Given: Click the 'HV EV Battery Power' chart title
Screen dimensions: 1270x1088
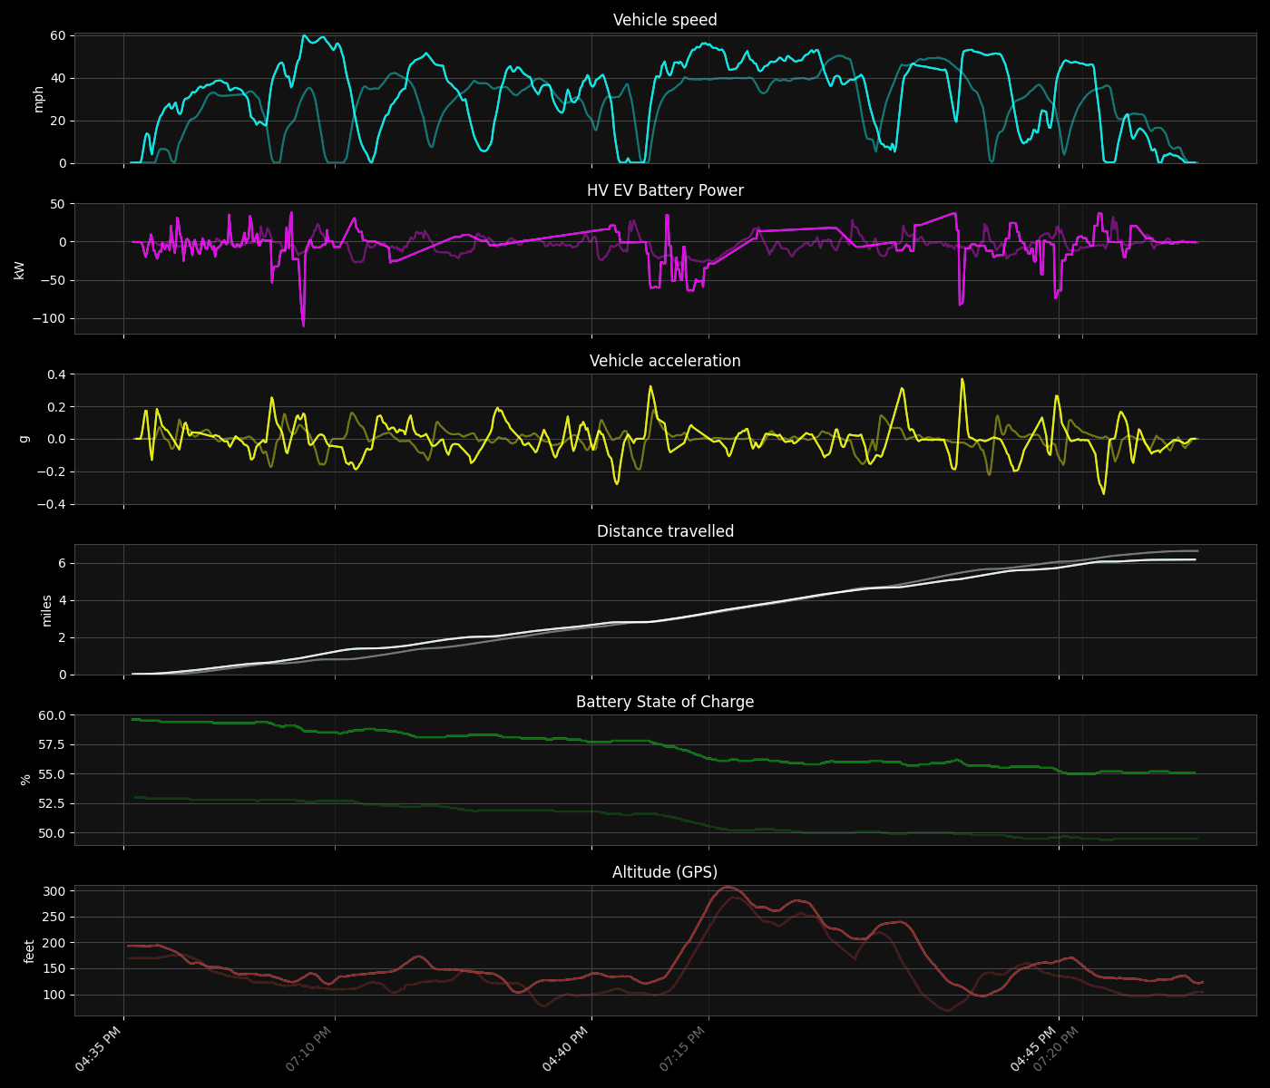Looking at the screenshot, I should pos(665,190).
